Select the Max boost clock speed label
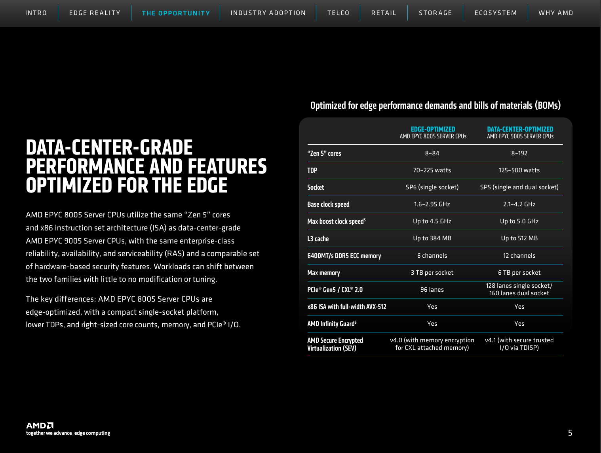This screenshot has width=601, height=453. [x=337, y=221]
